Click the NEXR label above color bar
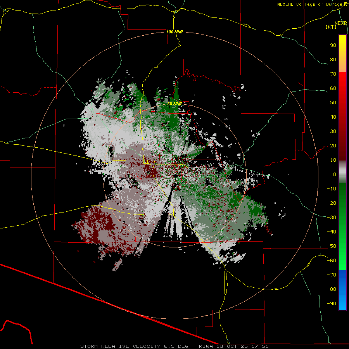This screenshot has width=349, height=349. (341, 23)
